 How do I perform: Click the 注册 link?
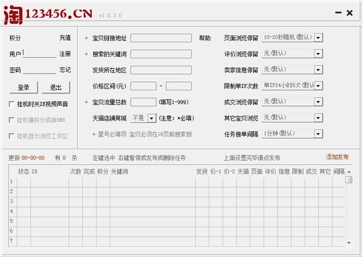coord(65,54)
